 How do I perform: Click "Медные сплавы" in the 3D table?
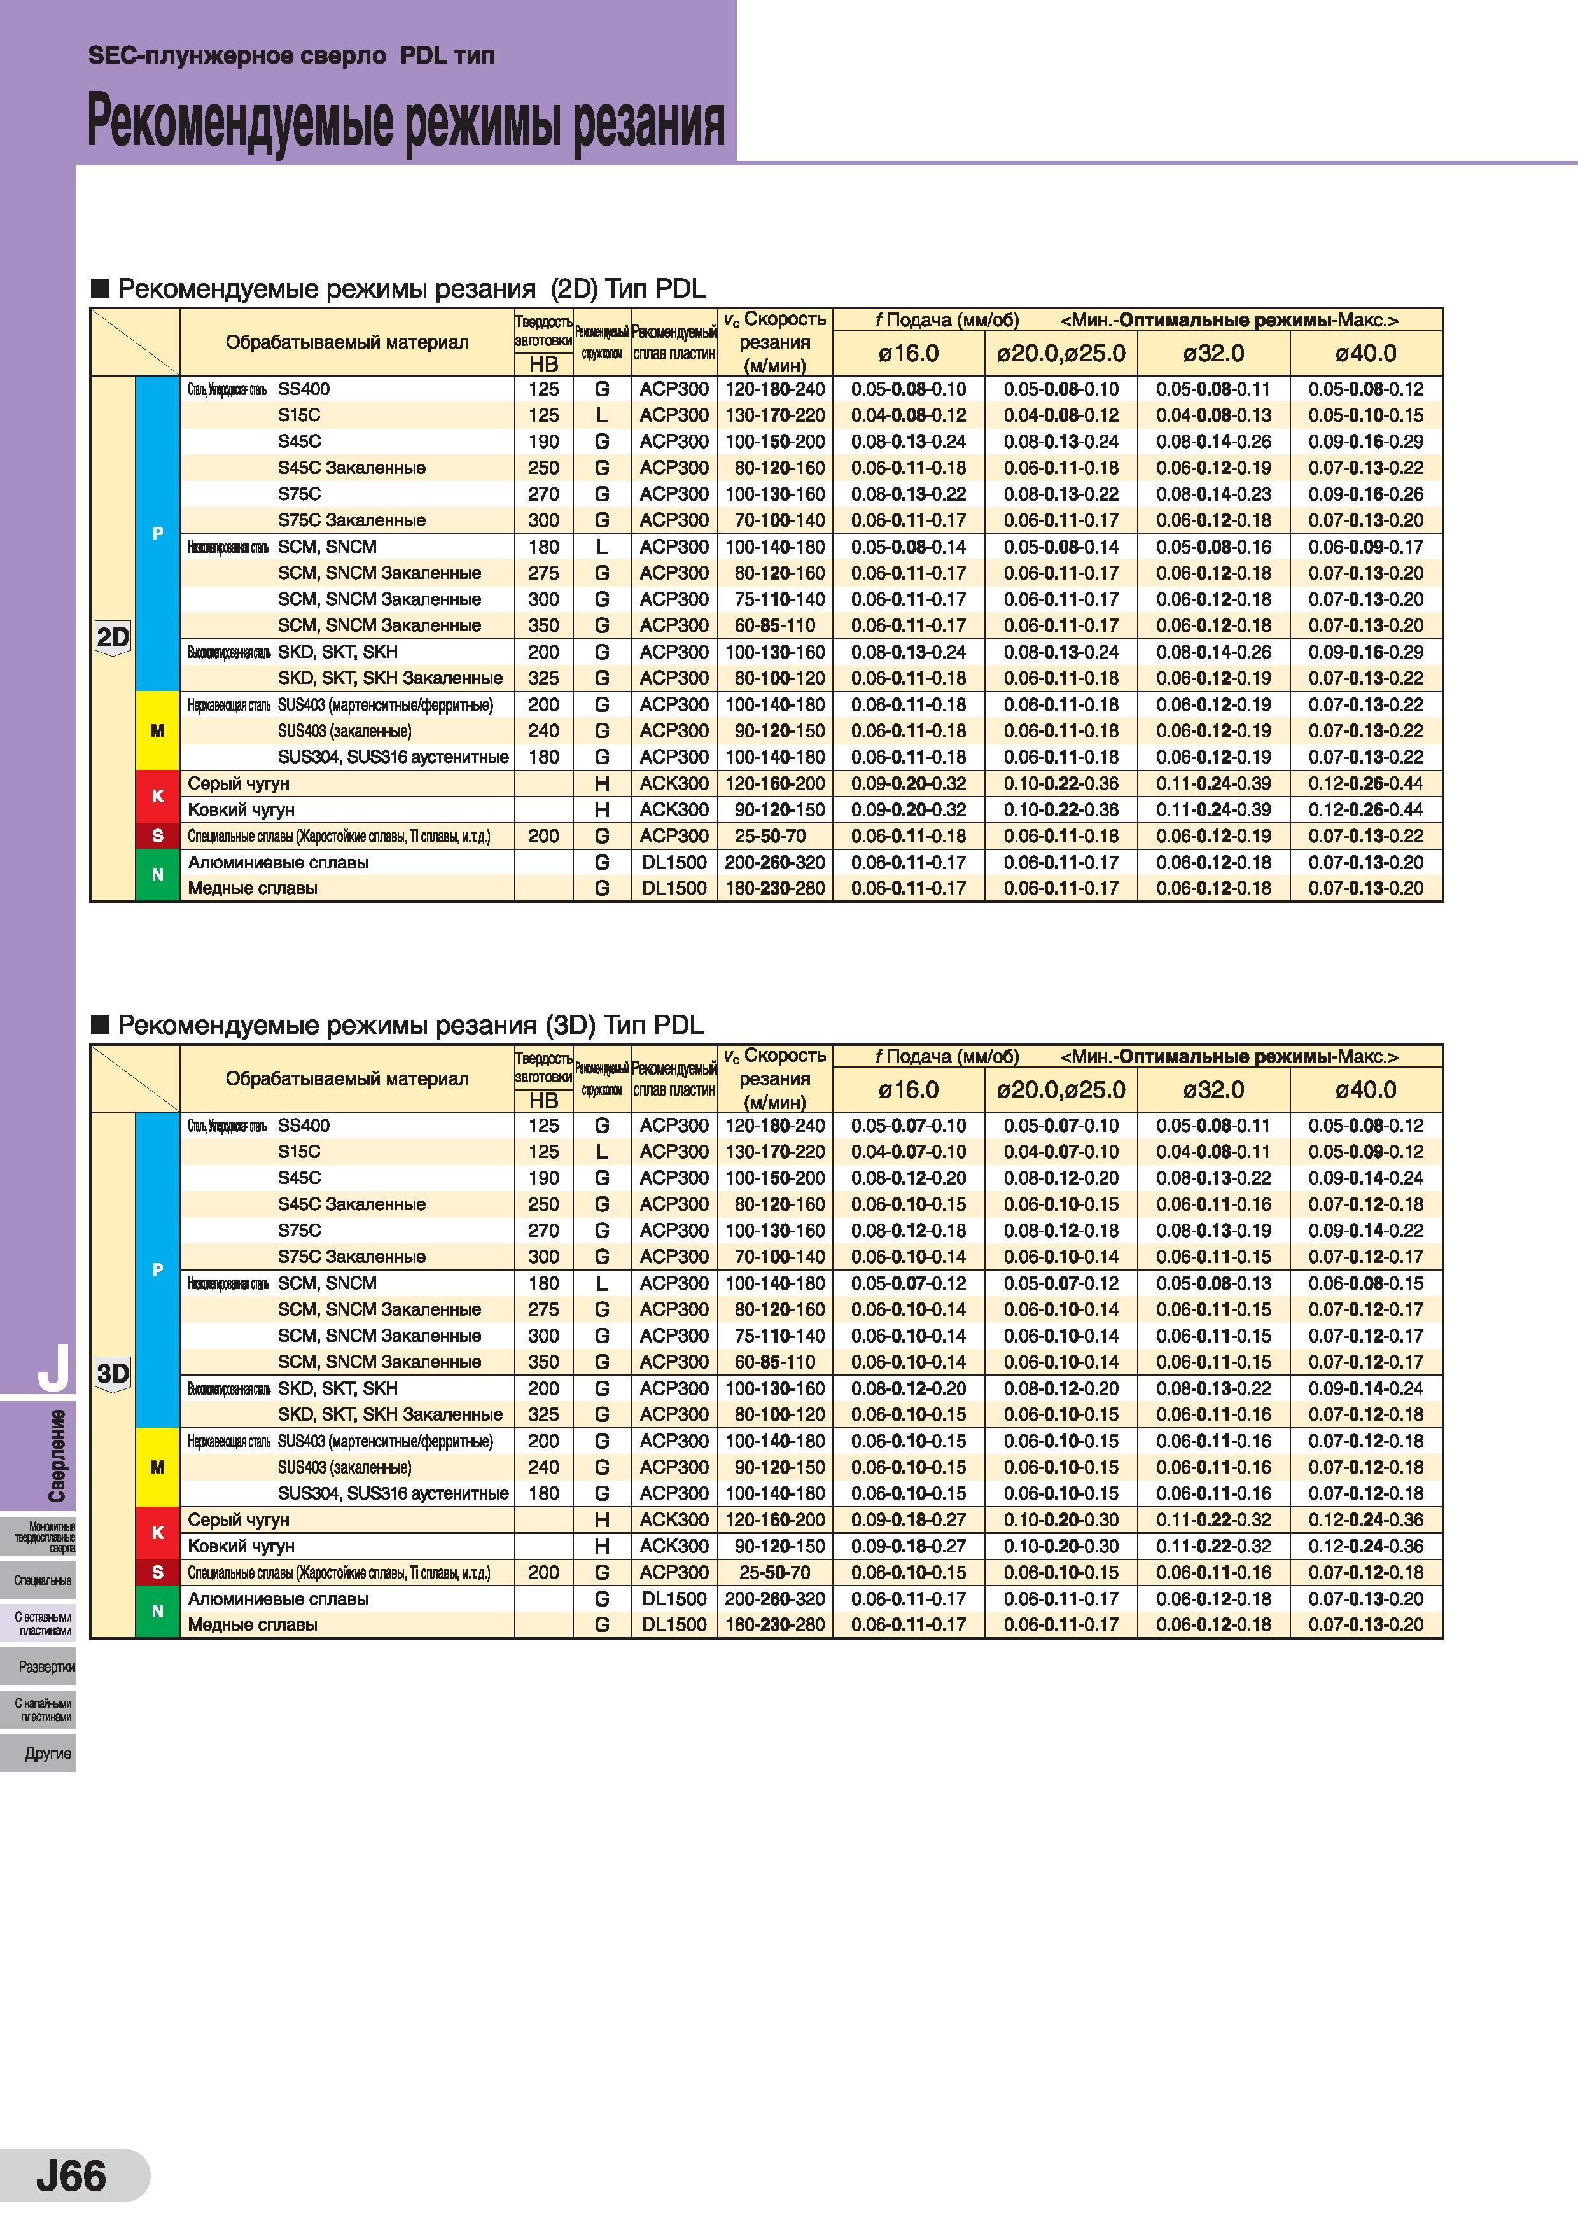(252, 1624)
